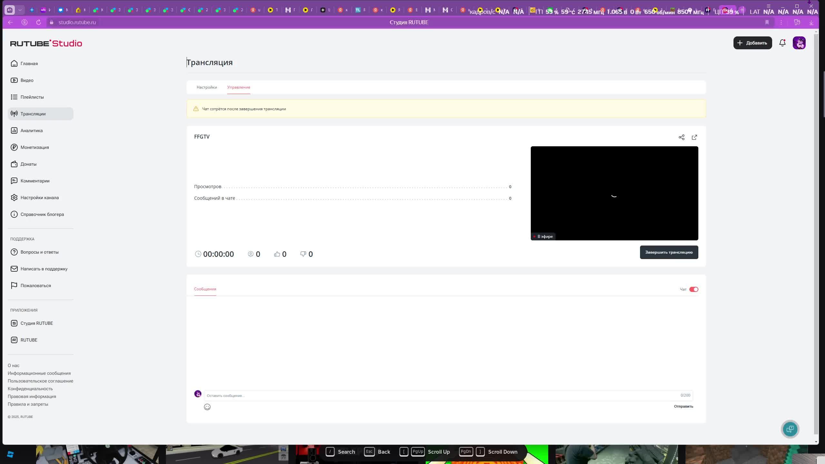Click the share stream icon
825x464 pixels.
pyautogui.click(x=681, y=137)
